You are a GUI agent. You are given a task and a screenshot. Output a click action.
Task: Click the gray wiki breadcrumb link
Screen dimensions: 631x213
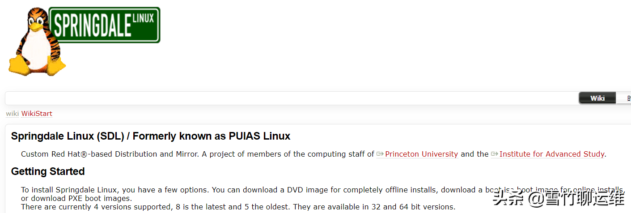click(12, 114)
